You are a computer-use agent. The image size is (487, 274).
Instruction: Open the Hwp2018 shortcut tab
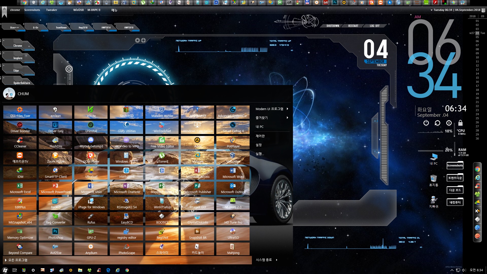pyautogui.click(x=83, y=27)
